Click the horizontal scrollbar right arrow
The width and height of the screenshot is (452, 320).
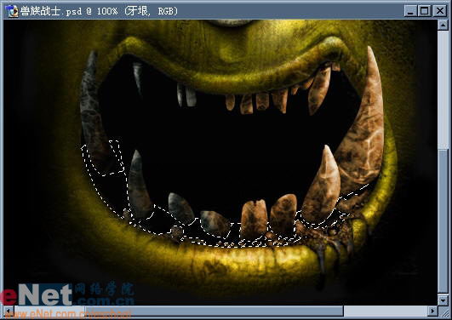(x=432, y=311)
